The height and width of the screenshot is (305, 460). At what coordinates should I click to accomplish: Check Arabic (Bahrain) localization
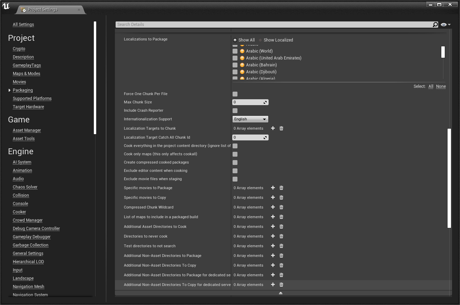point(235,65)
